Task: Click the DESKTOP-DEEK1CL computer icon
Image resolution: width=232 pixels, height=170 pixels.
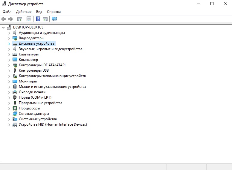Action: (9, 27)
